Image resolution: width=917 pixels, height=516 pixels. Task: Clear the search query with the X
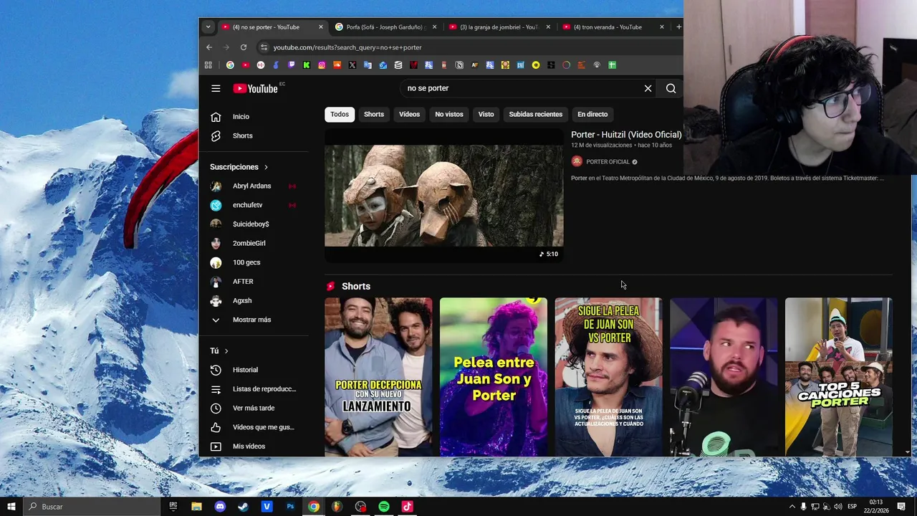coord(648,88)
